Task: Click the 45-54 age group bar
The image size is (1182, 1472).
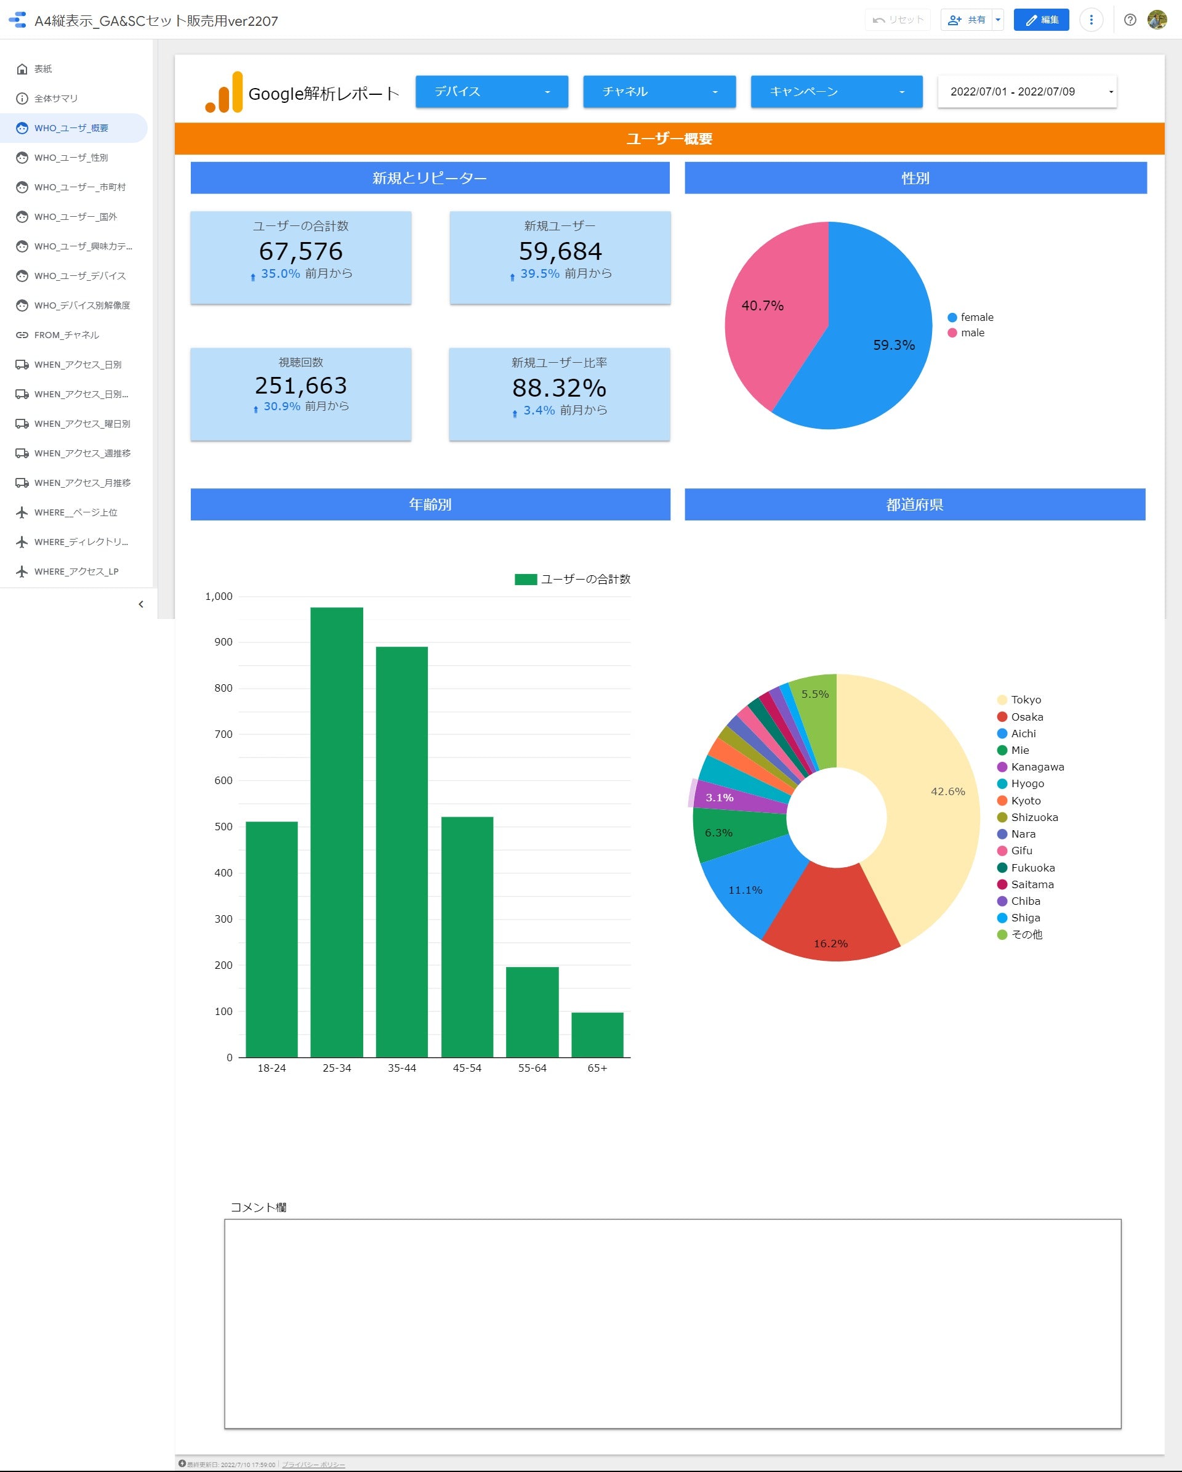Action: pyautogui.click(x=467, y=937)
